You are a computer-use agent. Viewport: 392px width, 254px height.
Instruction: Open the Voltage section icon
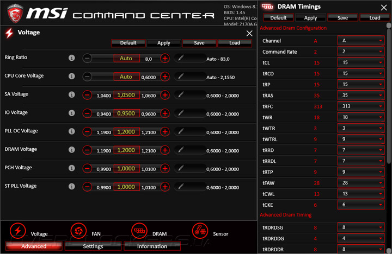(x=18, y=231)
